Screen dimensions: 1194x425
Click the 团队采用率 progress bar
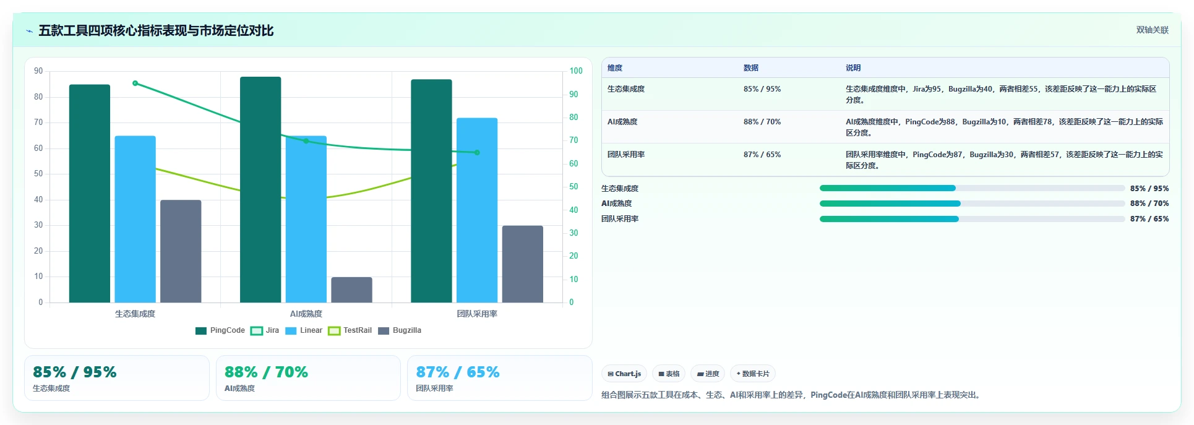[972, 219]
